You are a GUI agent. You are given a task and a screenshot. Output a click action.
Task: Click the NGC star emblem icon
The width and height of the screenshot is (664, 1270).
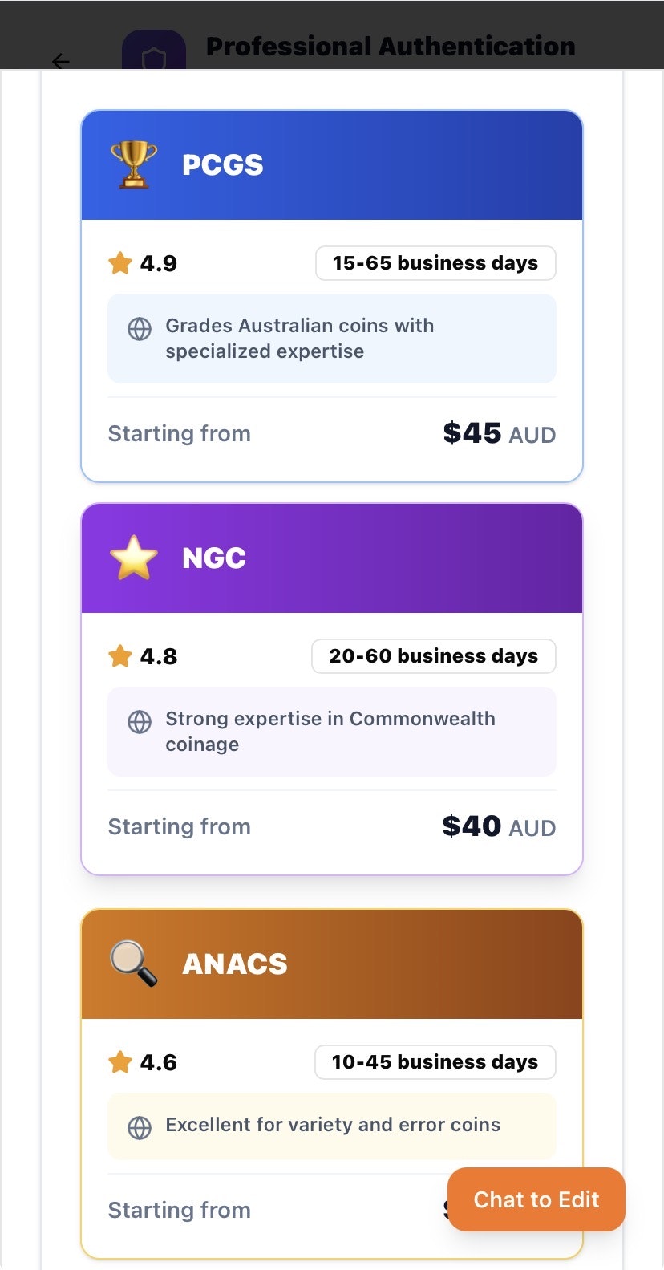click(134, 558)
